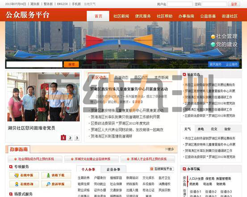Click 社会保险经办网上预约系统 diamond icon button

point(35,159)
